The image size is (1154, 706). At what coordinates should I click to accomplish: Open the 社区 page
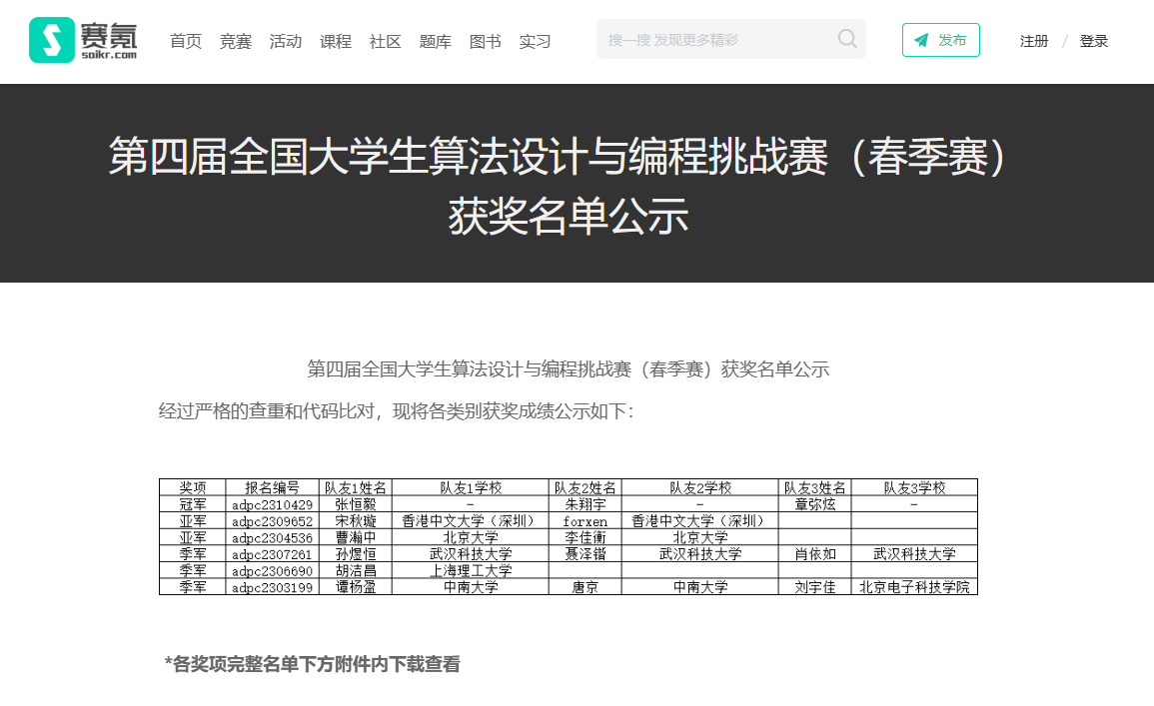(x=386, y=41)
